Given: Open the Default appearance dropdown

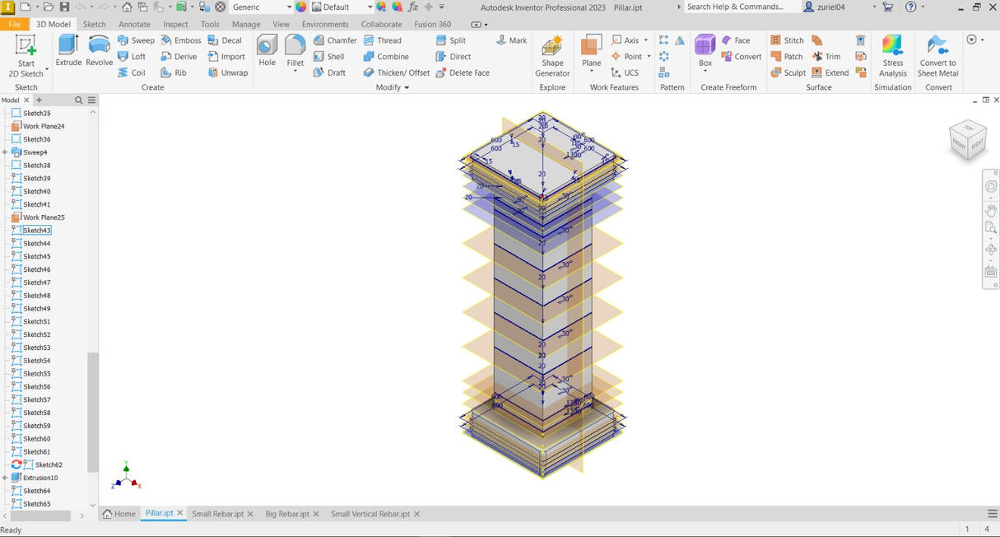Looking at the screenshot, I should pyautogui.click(x=369, y=7).
